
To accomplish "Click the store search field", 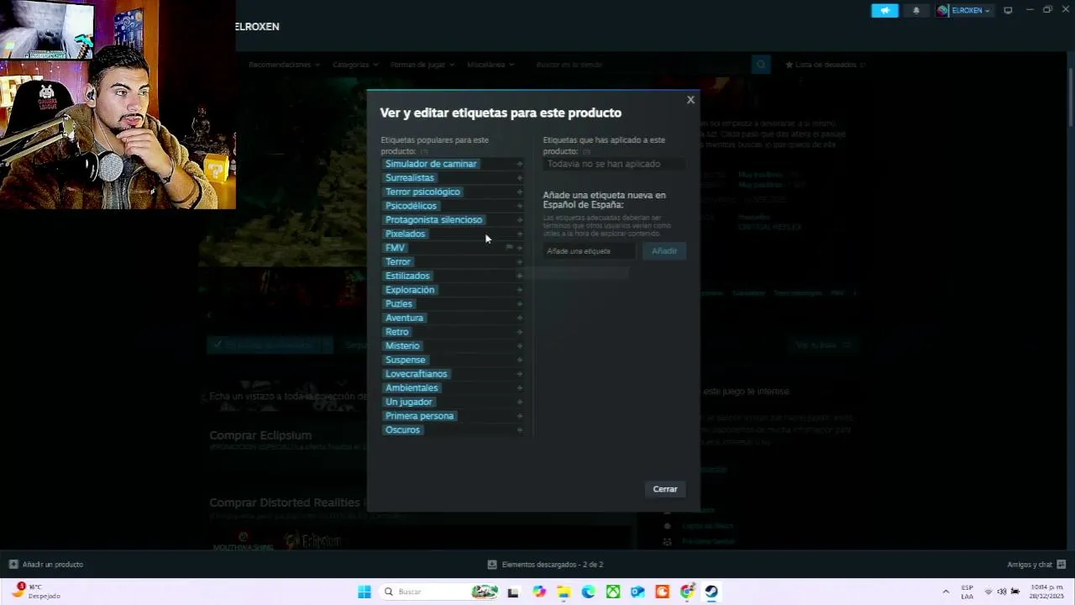I will [x=642, y=65].
